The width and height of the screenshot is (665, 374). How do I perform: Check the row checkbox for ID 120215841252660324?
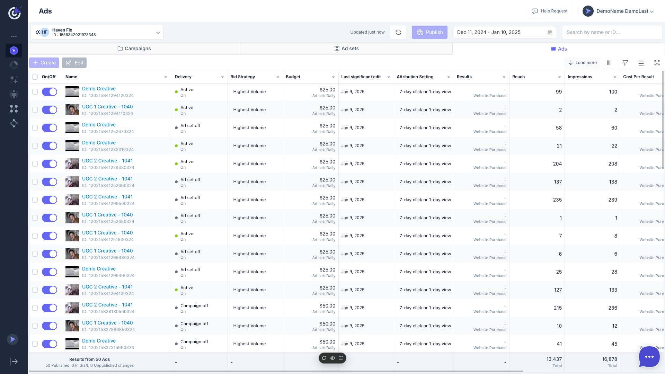pos(35,182)
